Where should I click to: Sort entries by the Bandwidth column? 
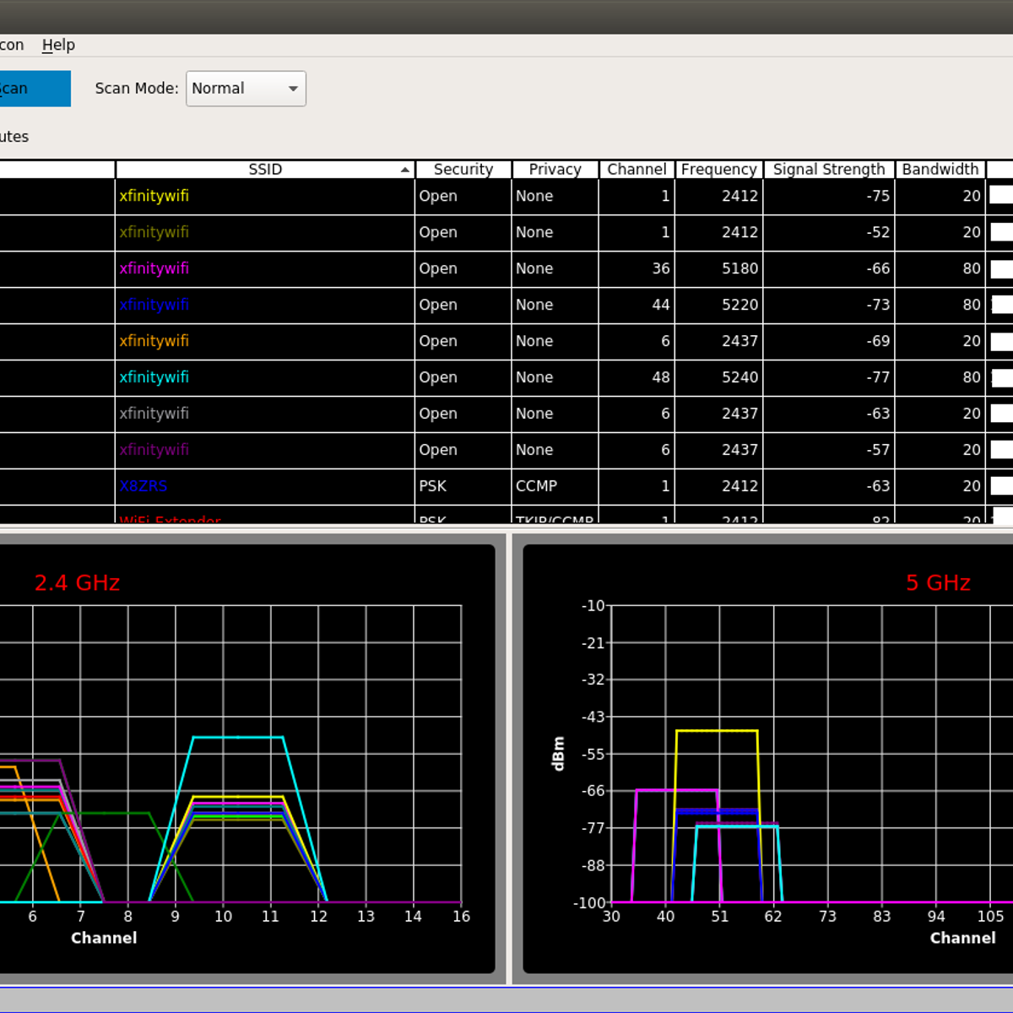(x=940, y=169)
